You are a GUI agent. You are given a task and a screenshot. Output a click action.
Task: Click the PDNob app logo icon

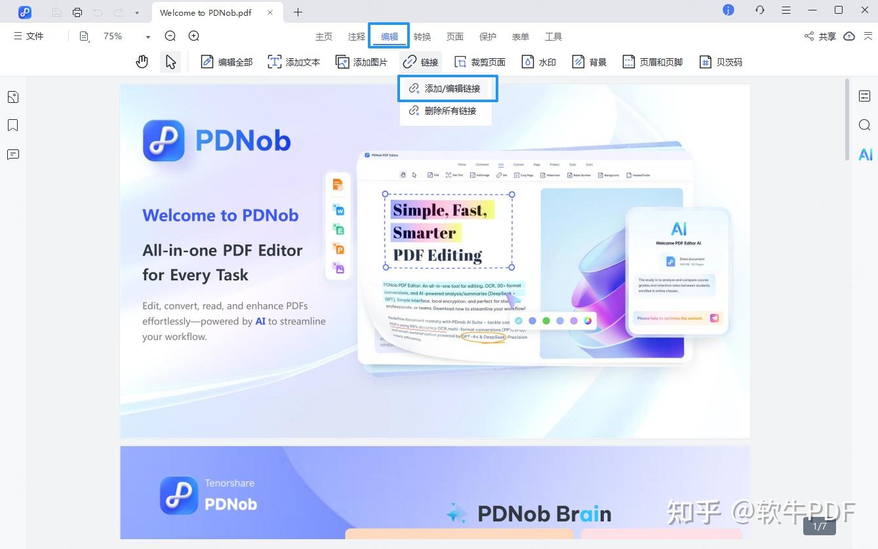pos(25,12)
